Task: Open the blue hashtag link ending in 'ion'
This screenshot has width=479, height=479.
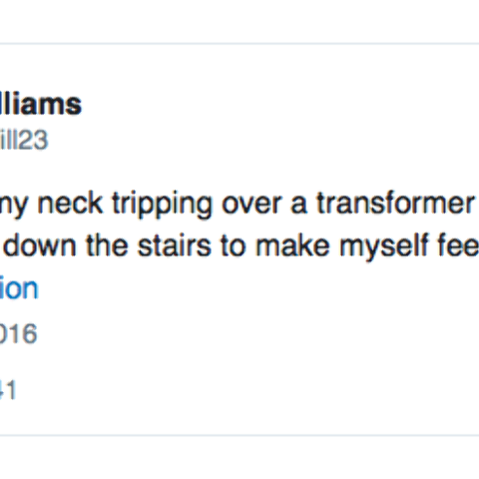Action: (x=19, y=288)
